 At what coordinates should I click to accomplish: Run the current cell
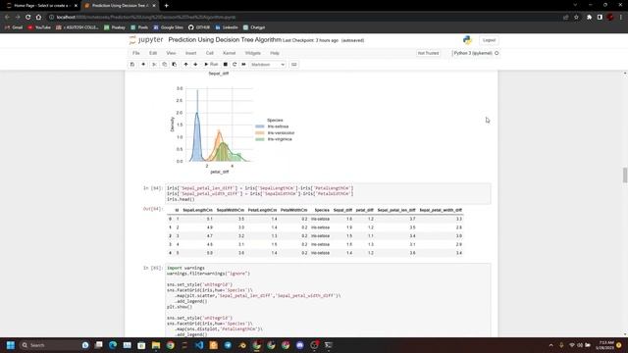(211, 65)
